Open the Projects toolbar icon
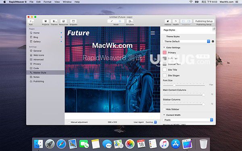Screen dimensions: 242x151 [46, 21]
